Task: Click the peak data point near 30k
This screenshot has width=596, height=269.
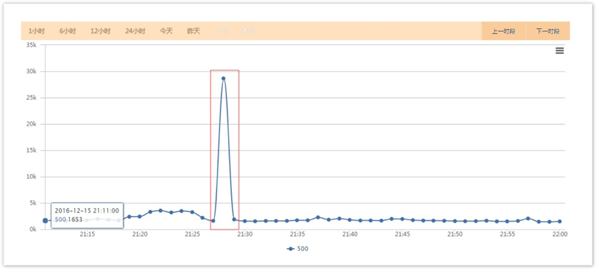Action: point(223,78)
